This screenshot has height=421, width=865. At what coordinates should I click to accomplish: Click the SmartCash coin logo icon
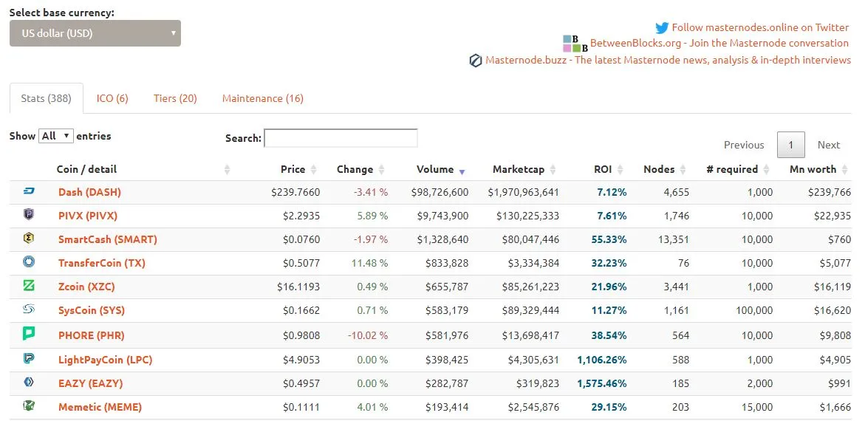(x=29, y=238)
